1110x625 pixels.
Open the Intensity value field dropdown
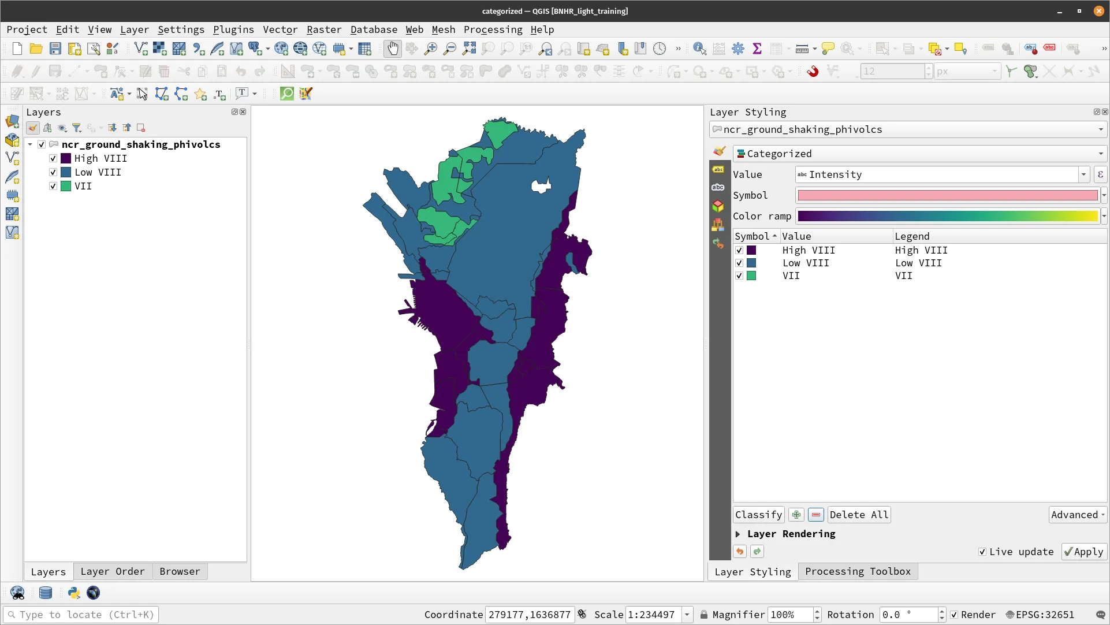[1082, 174]
